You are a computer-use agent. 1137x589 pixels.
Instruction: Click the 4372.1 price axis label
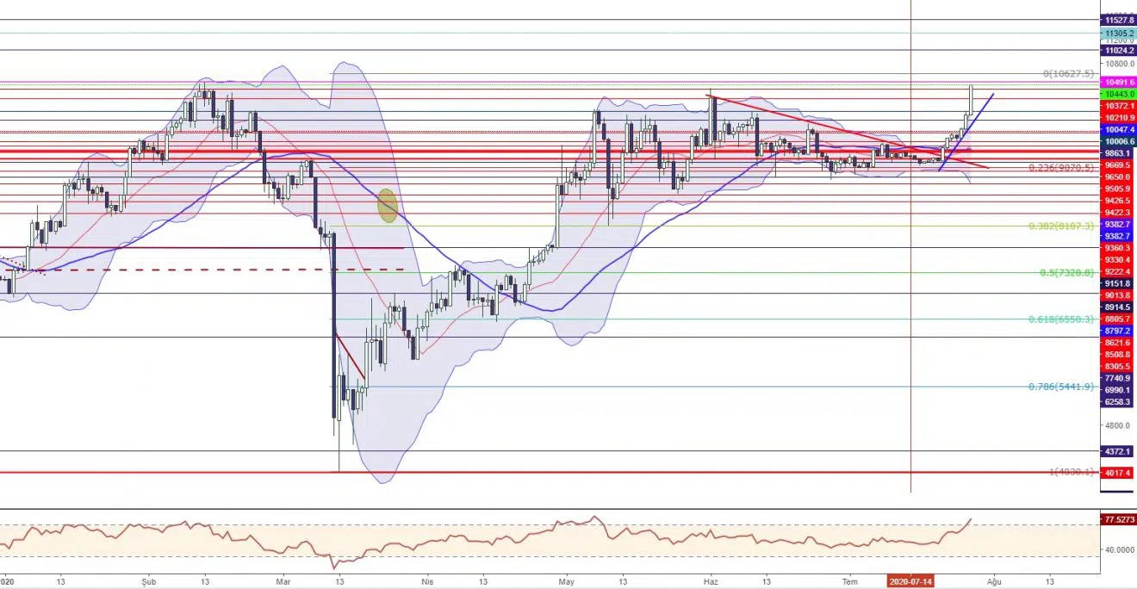point(1118,451)
